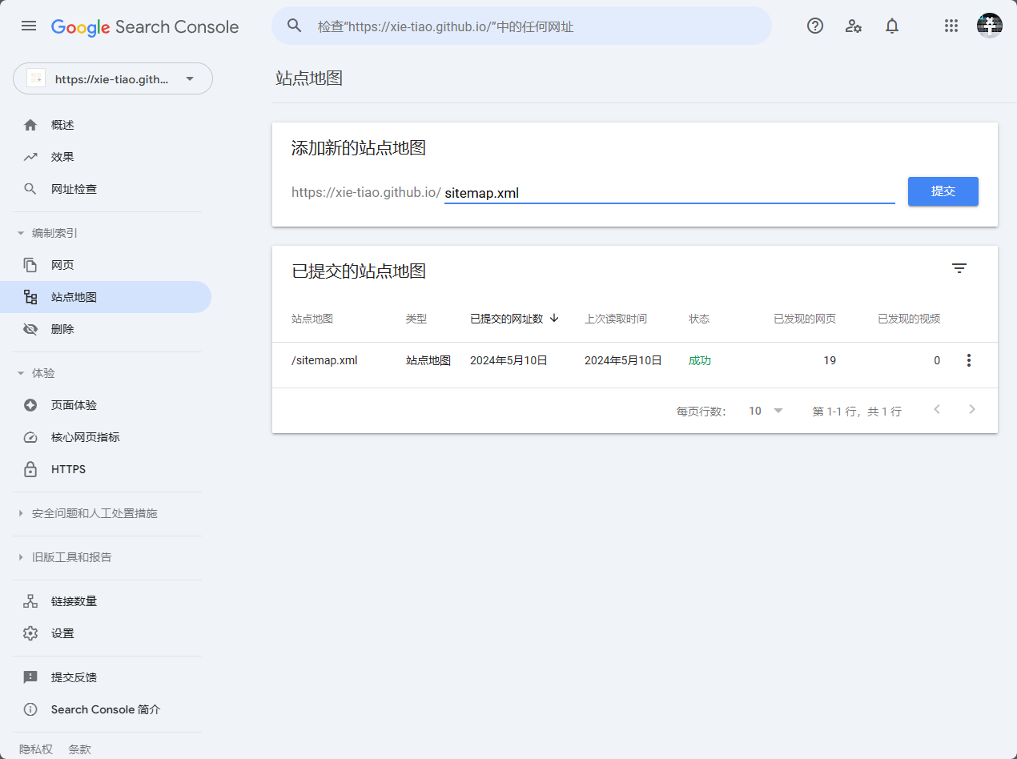This screenshot has height=759, width=1017.
Task: Open user and permissions settings icon
Action: tap(854, 26)
